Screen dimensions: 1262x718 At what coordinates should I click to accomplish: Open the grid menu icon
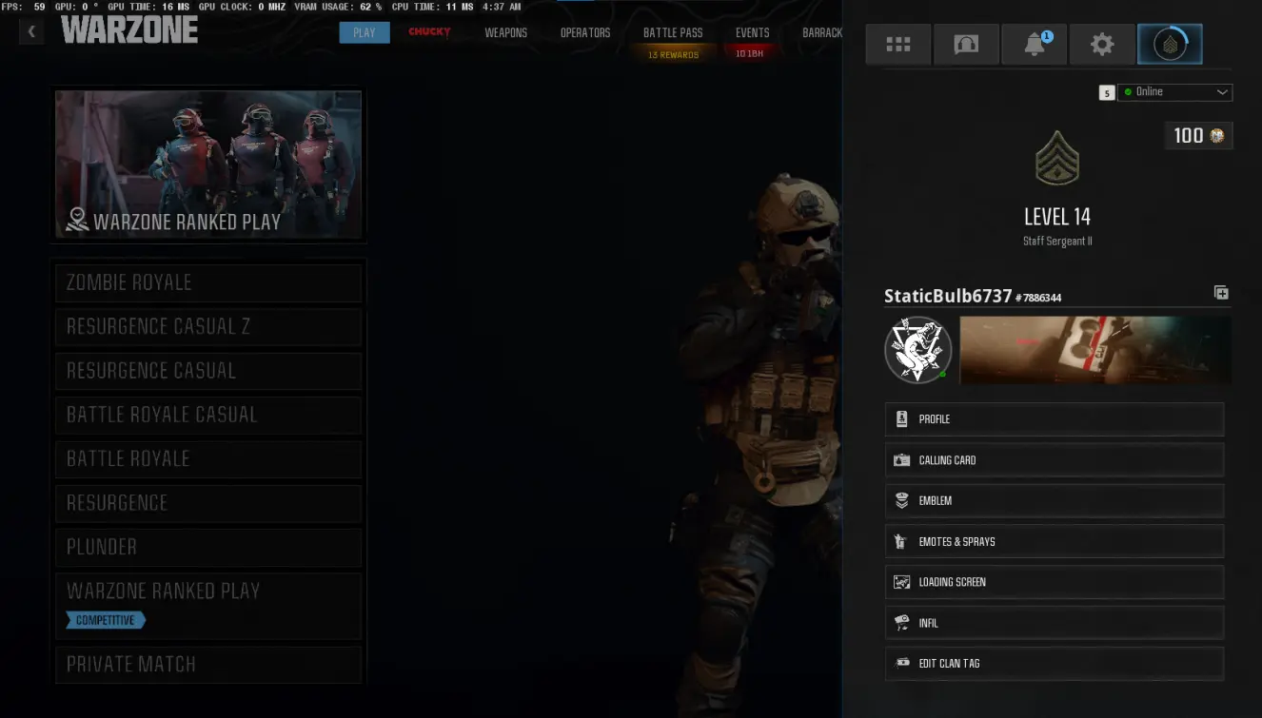pyautogui.click(x=898, y=45)
